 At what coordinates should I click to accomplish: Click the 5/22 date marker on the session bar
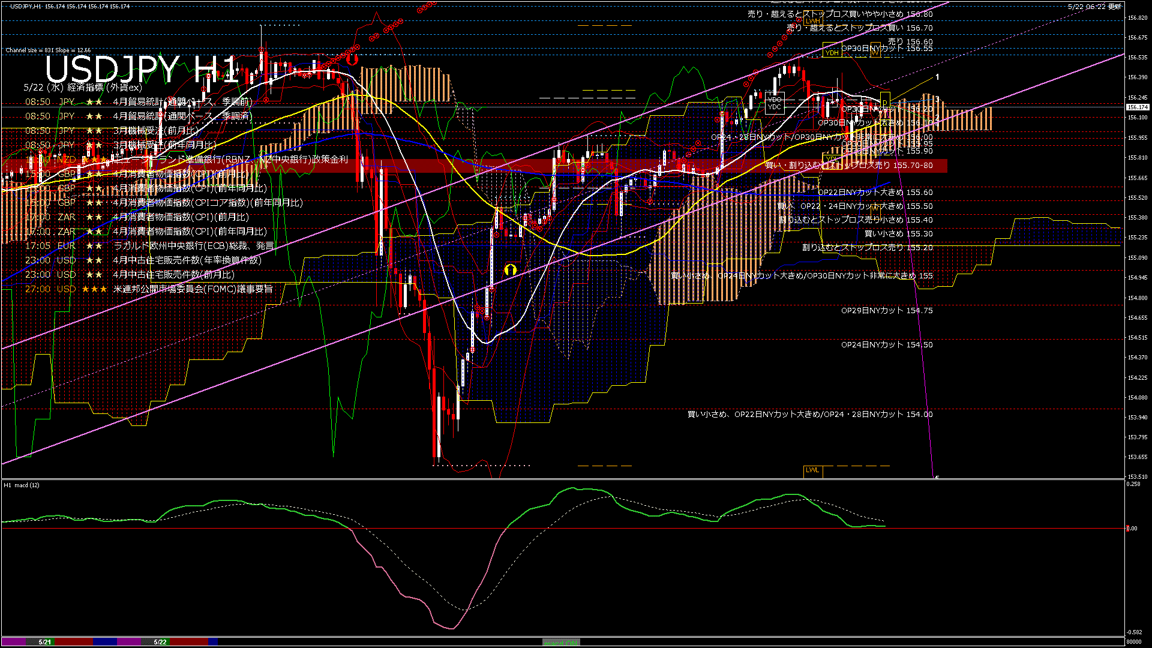tap(160, 642)
